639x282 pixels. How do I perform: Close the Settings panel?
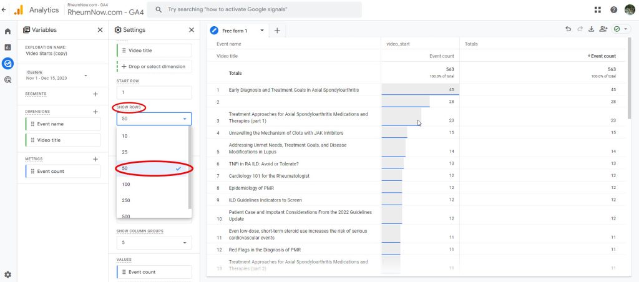coord(191,30)
